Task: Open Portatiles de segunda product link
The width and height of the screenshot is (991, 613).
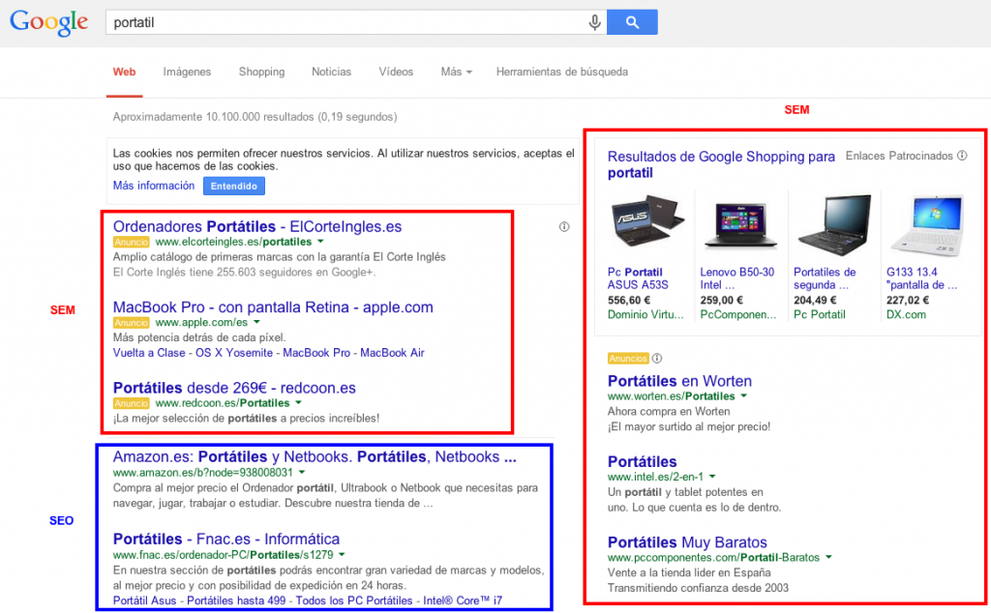Action: [x=825, y=278]
